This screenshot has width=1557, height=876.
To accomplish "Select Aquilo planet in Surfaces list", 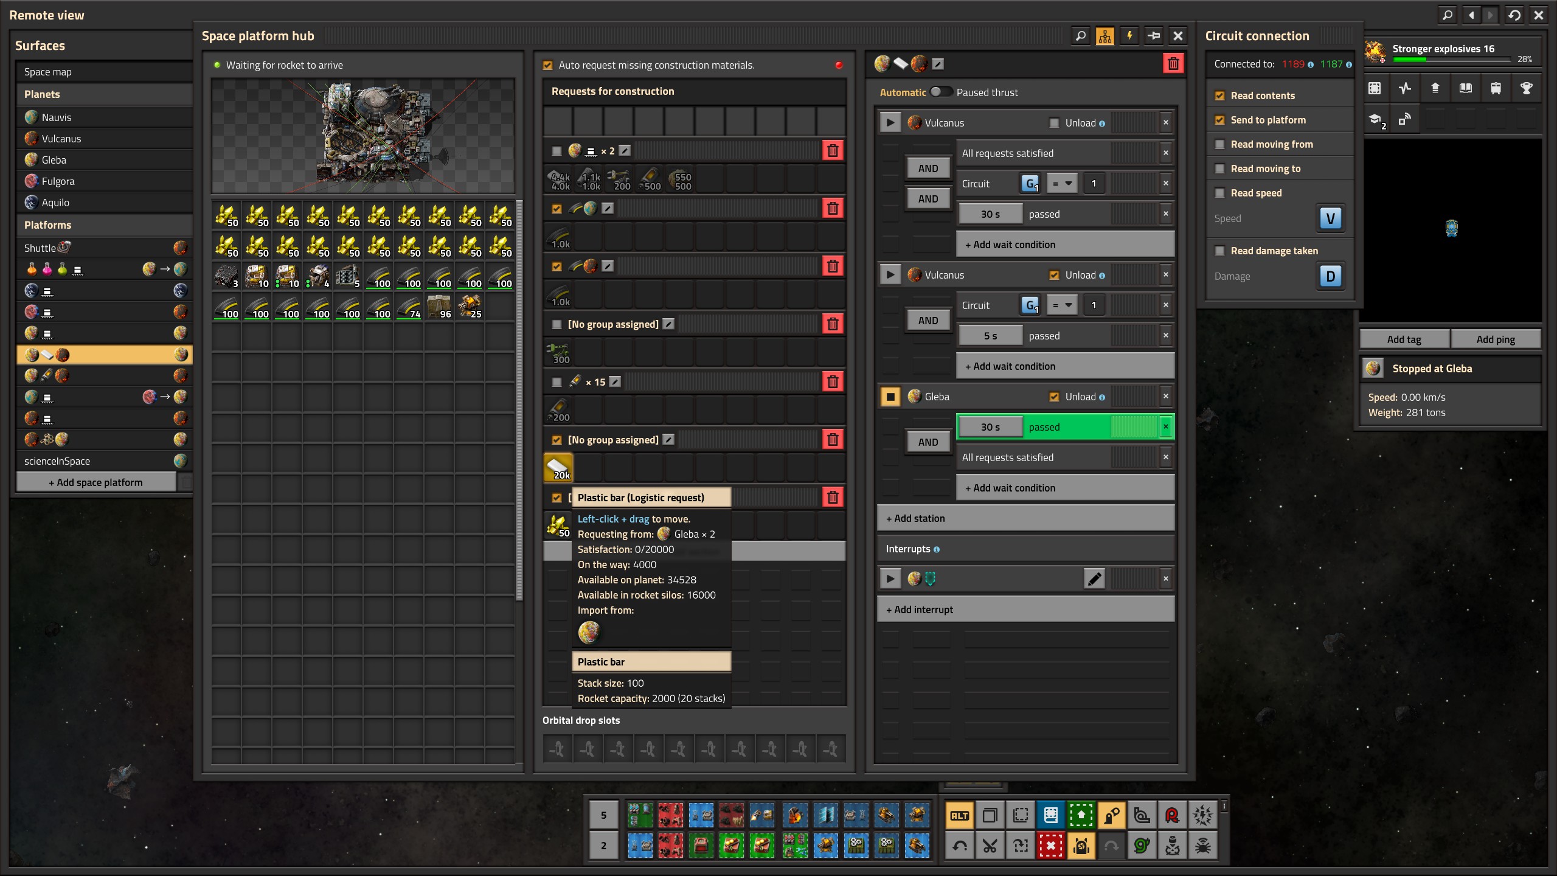I will pos(104,203).
